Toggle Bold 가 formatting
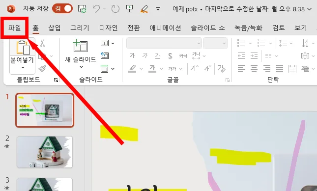This screenshot has height=191, width=317. click(132, 55)
